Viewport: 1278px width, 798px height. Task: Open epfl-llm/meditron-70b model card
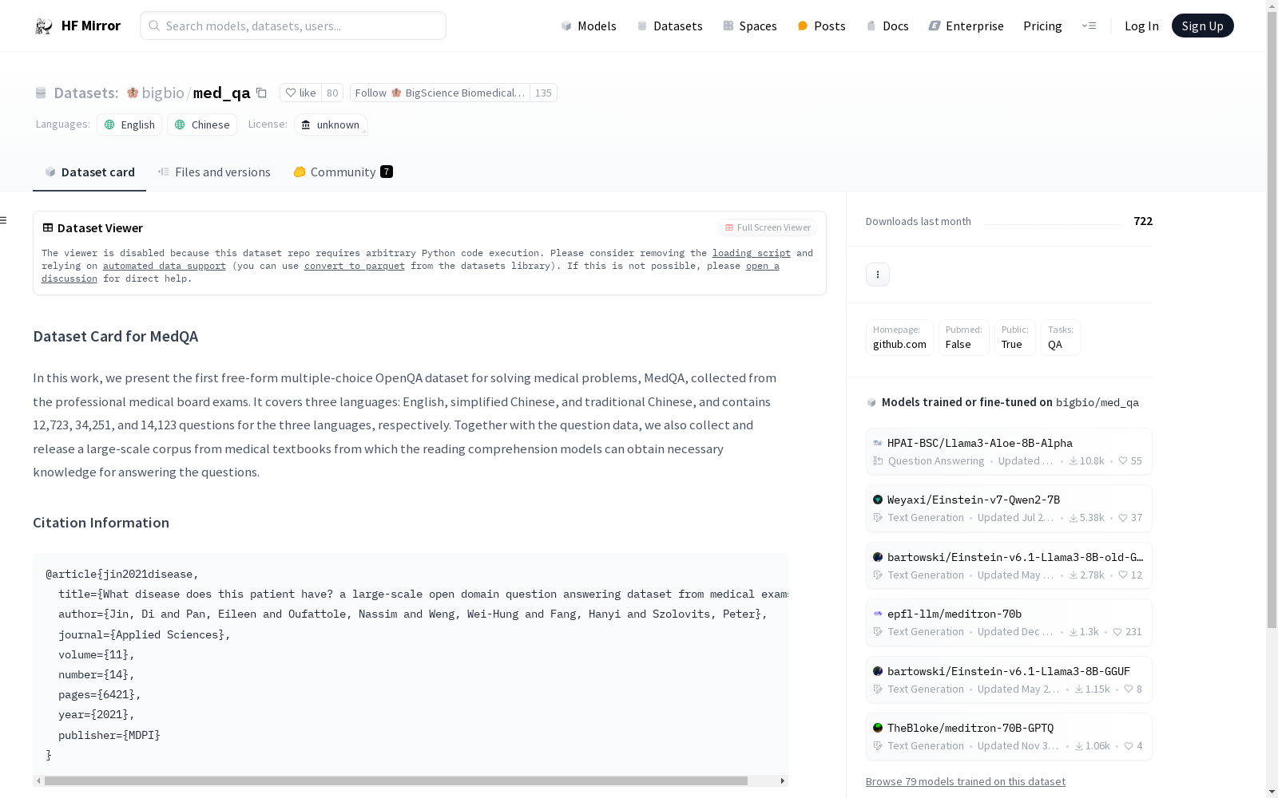click(x=1009, y=622)
